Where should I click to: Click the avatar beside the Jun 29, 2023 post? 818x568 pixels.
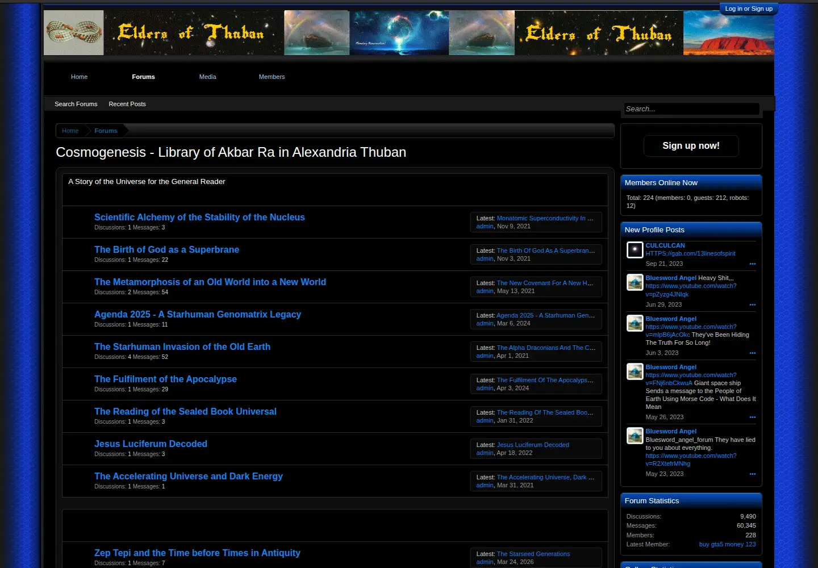[x=635, y=282]
